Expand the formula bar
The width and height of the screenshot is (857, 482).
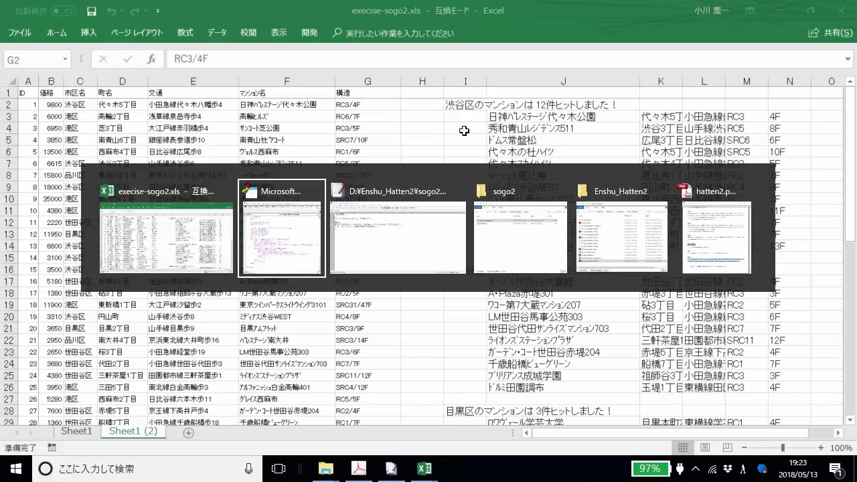pos(848,60)
